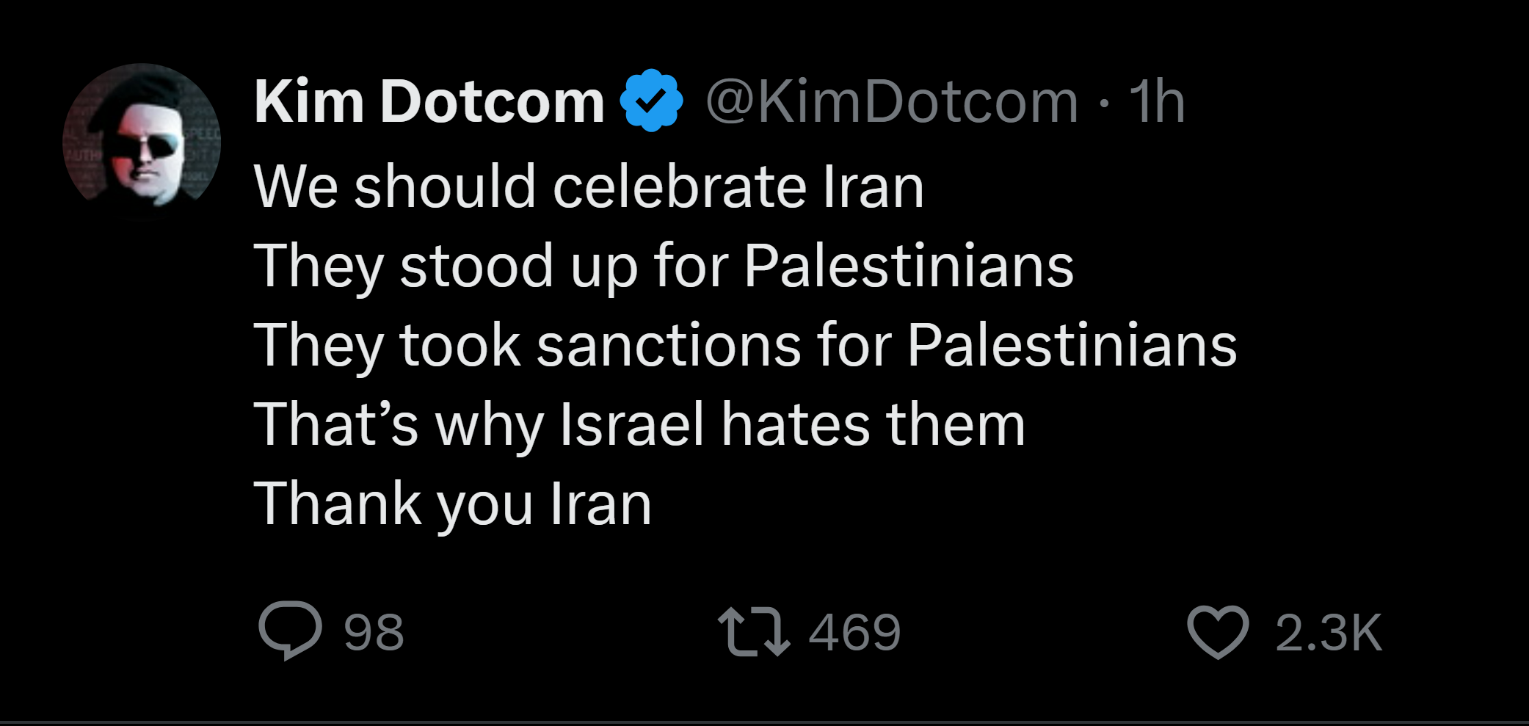Repost the tweet using the arrows icon
The image size is (1529, 726).
click(754, 631)
